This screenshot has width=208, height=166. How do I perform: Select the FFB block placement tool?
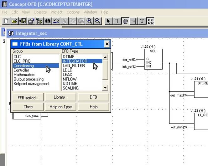[x=125, y=21]
